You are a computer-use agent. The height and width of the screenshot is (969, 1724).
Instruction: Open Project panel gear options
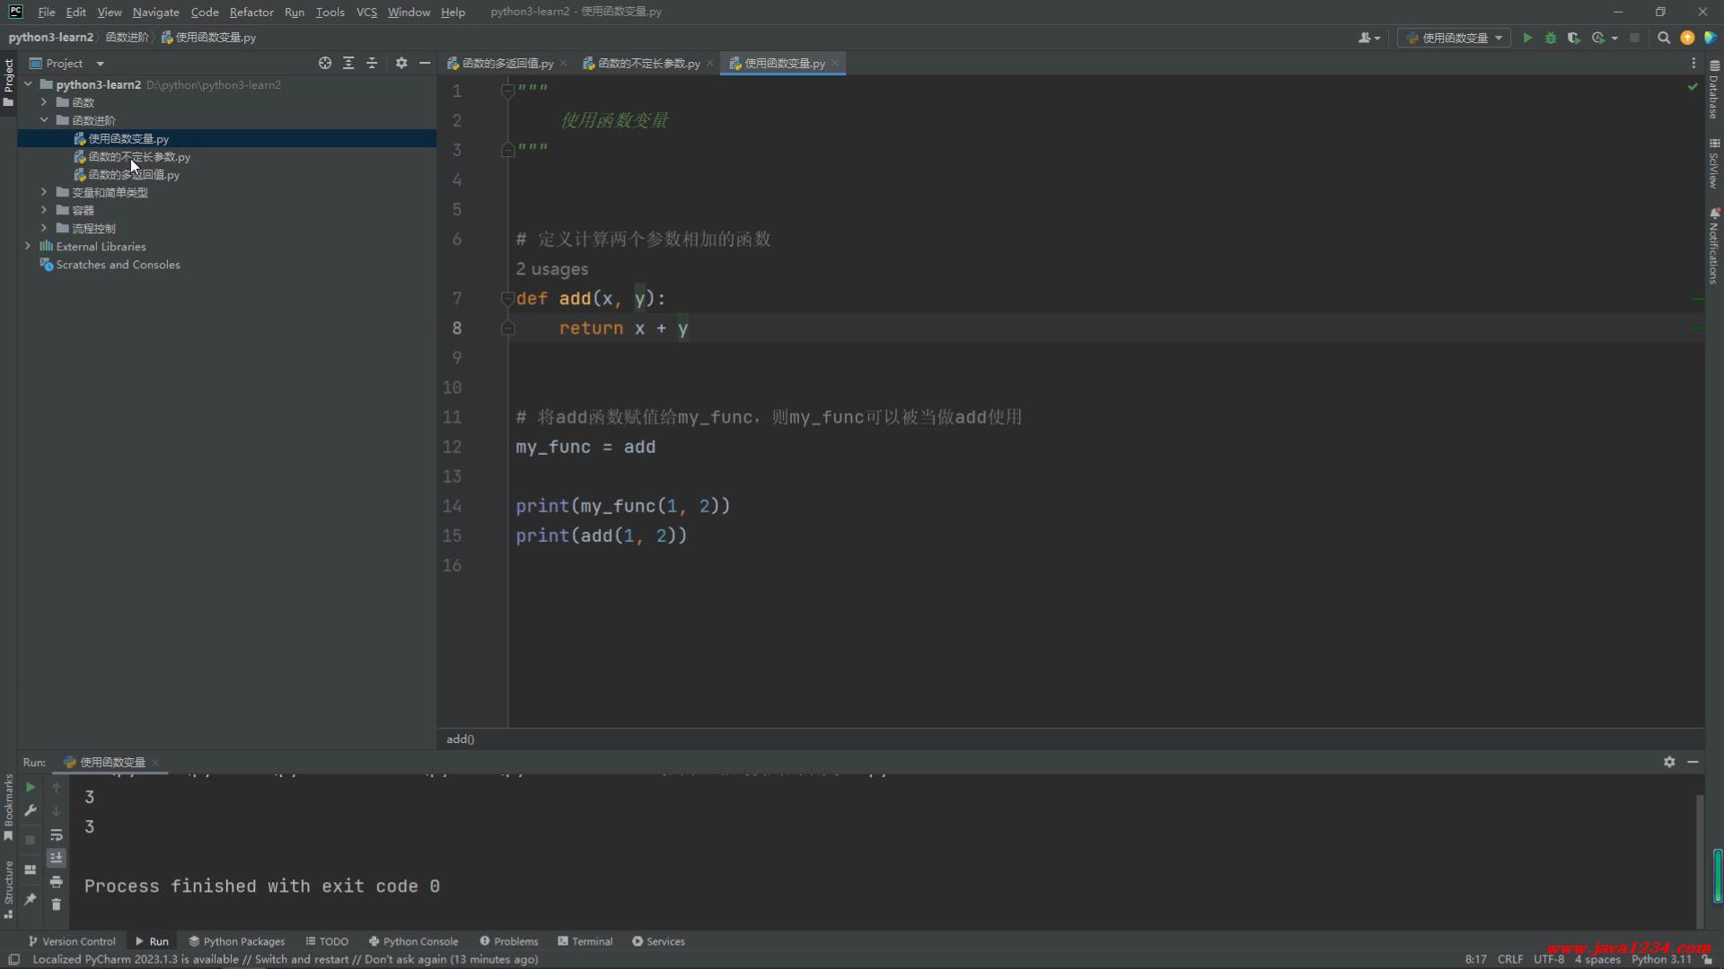[401, 63]
